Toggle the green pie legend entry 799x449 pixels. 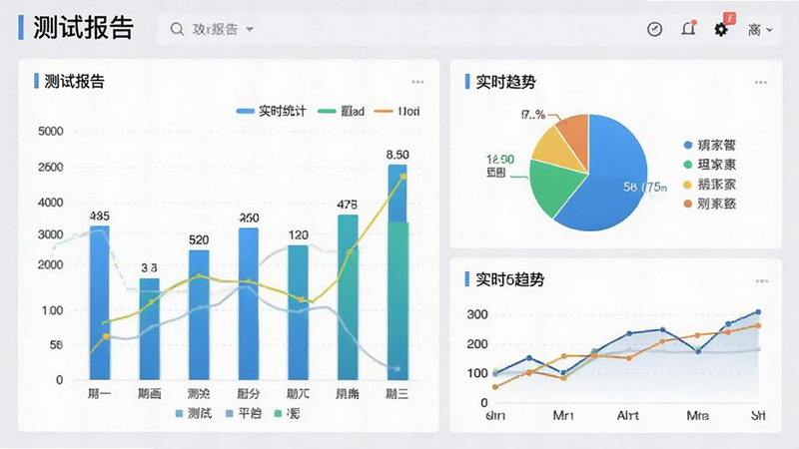(x=710, y=165)
